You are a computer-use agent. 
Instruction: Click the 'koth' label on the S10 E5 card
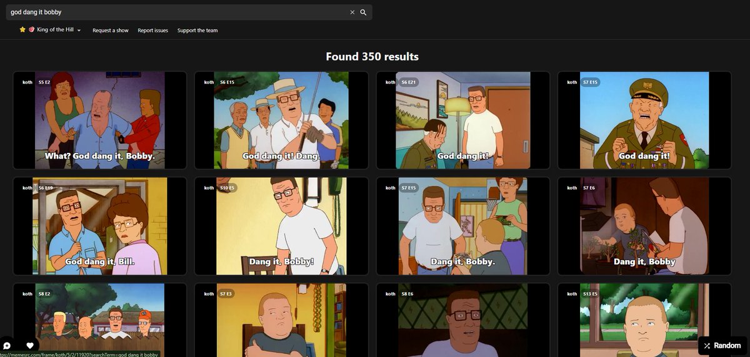click(209, 188)
